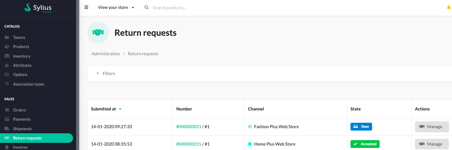This screenshot has width=452, height=150.
Task: Click the Orders cart icon
Action: coord(7,110)
